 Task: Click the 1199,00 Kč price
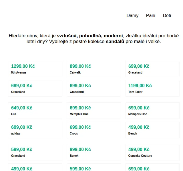pyautogui.click(x=140, y=85)
